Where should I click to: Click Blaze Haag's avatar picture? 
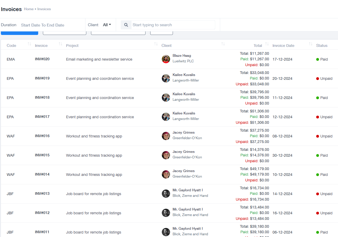coord(166,59)
